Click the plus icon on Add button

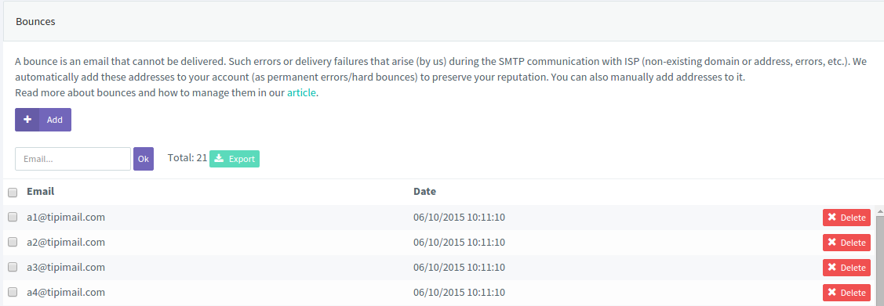click(27, 120)
